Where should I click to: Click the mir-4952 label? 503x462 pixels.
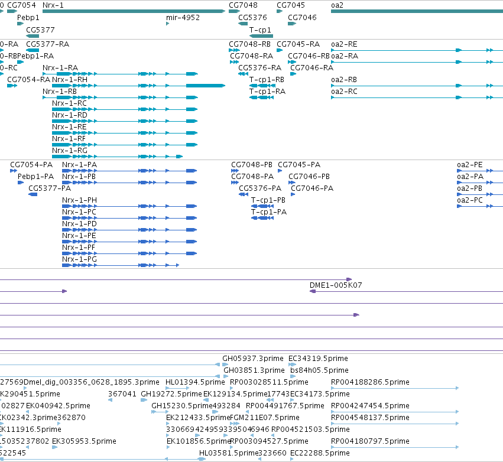(183, 17)
